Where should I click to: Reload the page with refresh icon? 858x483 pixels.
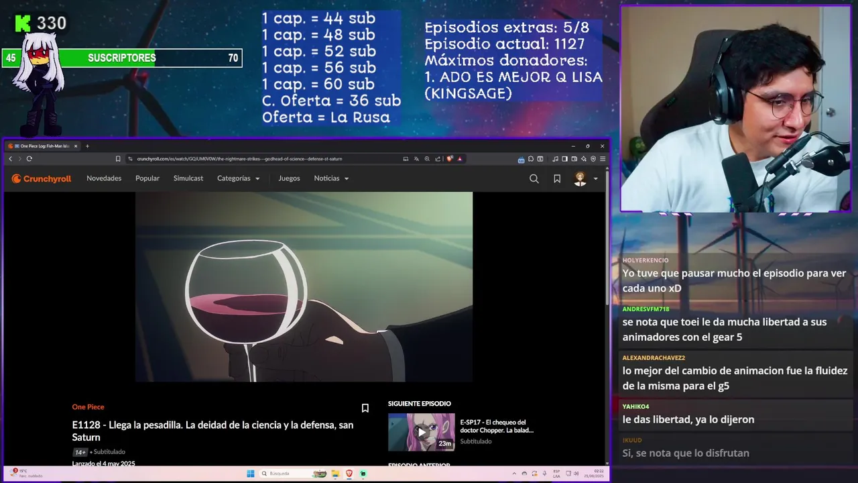click(x=29, y=159)
